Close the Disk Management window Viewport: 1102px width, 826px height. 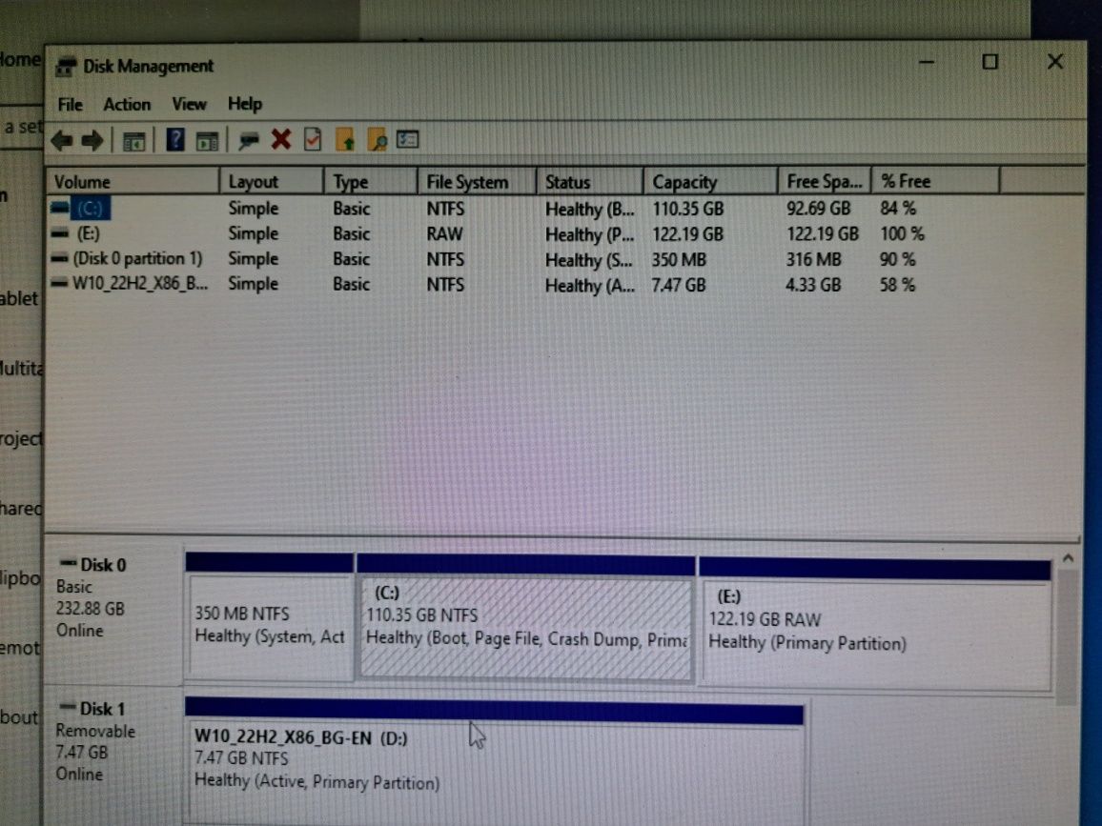pyautogui.click(x=1055, y=62)
